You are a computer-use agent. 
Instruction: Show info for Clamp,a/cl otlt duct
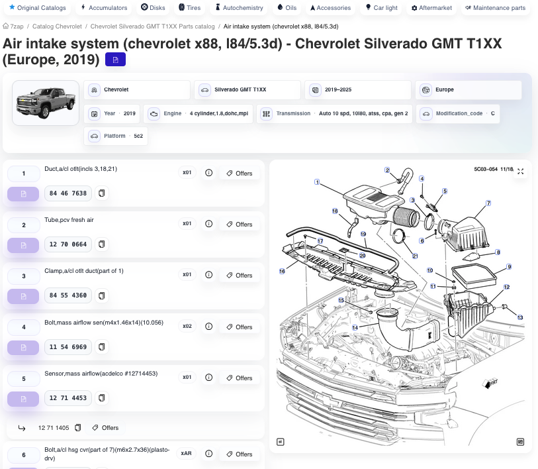tap(208, 275)
